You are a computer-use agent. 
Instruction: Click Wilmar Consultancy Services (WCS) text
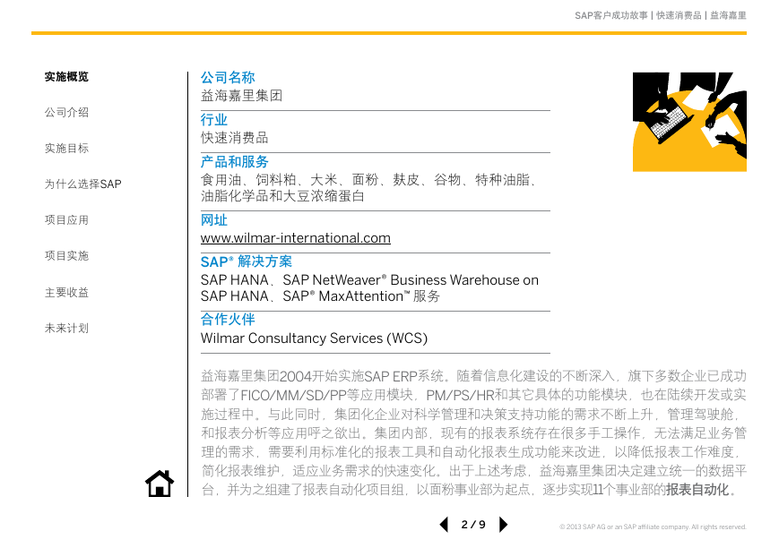[314, 338]
